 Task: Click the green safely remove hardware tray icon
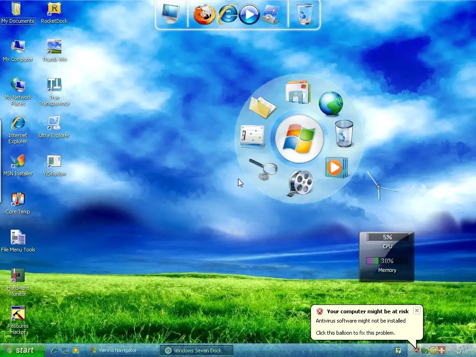(424, 350)
